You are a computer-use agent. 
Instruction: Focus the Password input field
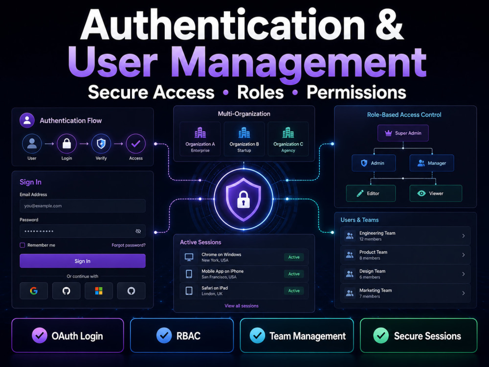(83, 231)
